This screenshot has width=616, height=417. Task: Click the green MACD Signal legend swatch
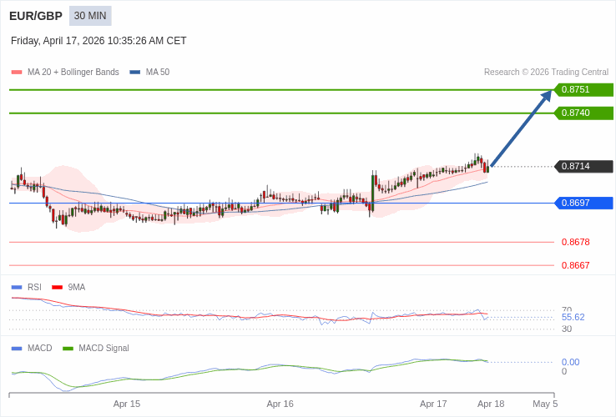[68, 349]
